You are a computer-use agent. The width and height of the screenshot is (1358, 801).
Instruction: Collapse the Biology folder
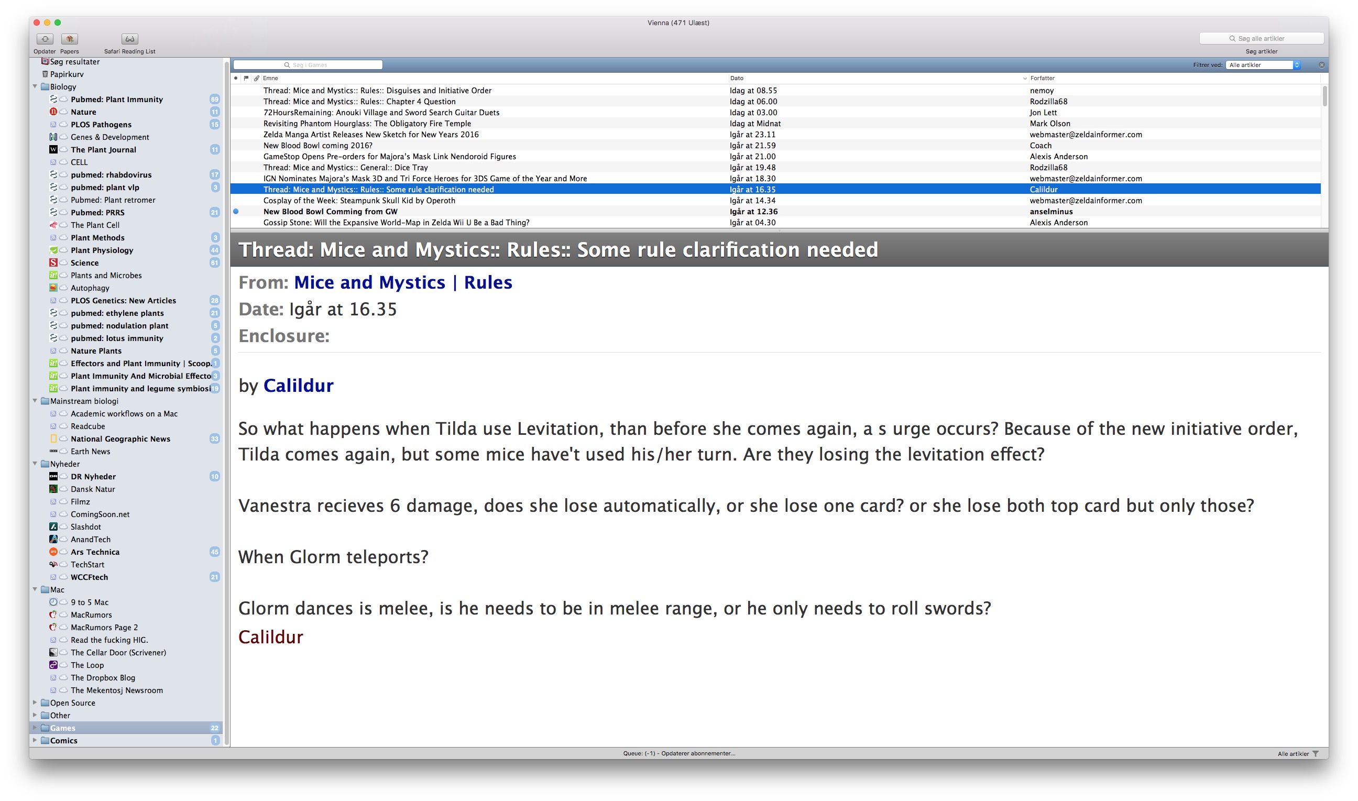[x=35, y=86]
